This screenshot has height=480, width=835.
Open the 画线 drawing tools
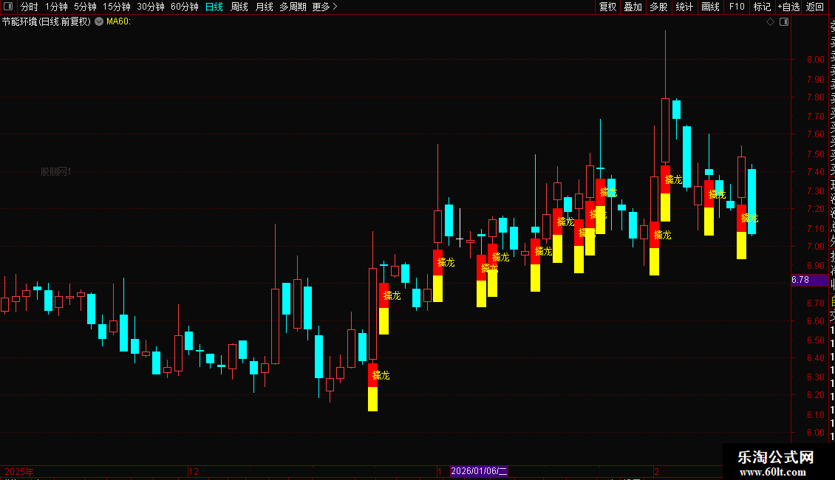[x=710, y=7]
